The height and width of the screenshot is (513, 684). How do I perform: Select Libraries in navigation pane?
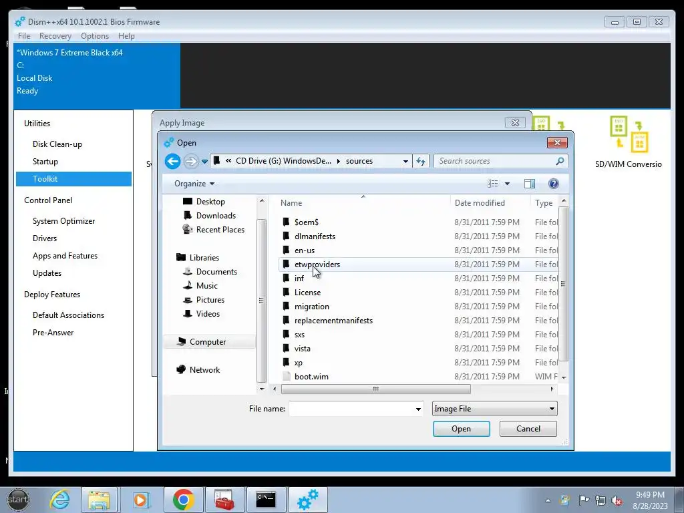(x=204, y=257)
